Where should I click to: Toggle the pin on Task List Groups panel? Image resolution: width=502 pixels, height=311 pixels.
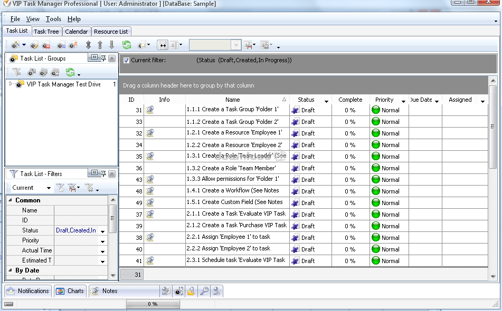coord(105,58)
